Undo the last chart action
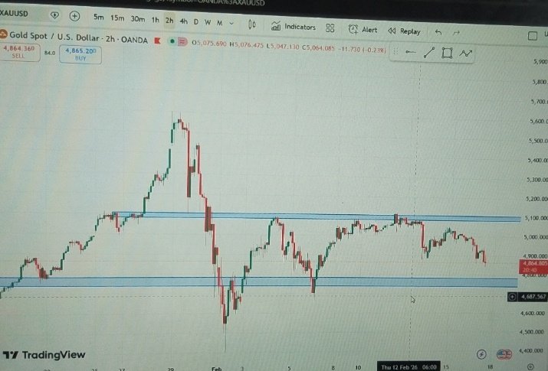Image resolution: width=548 pixels, height=371 pixels. 438,32
